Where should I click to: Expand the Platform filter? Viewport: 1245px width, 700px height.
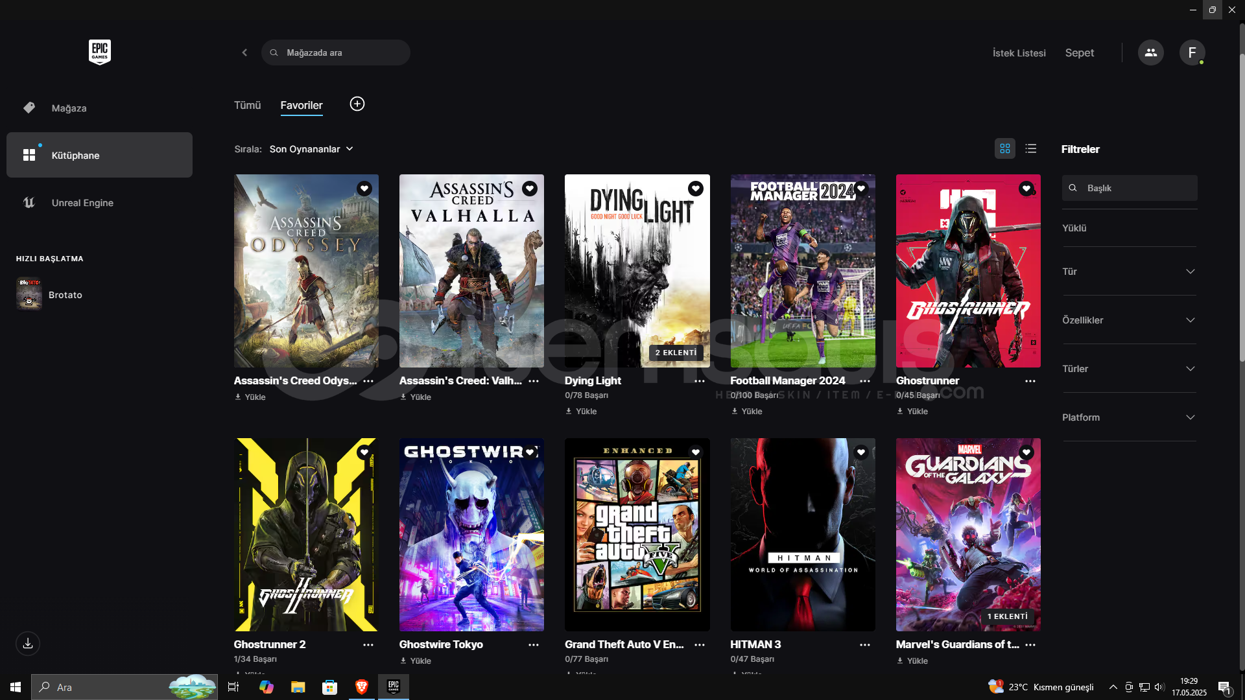(1129, 417)
